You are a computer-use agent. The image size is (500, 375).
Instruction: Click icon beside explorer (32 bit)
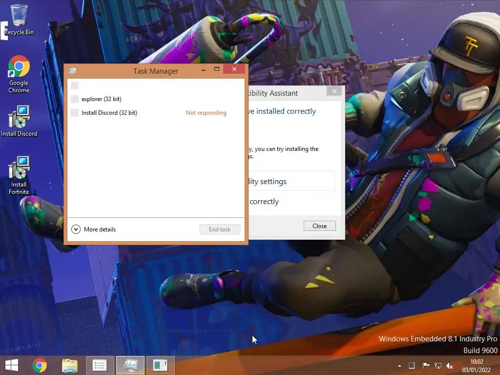click(75, 99)
